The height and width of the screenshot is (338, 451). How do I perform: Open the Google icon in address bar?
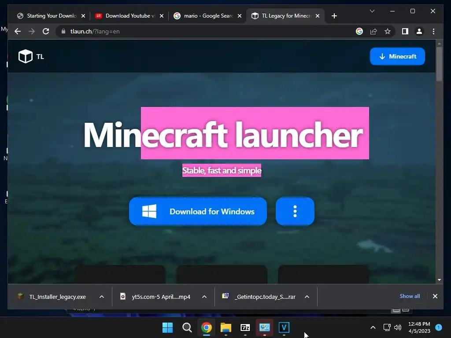[x=359, y=31]
